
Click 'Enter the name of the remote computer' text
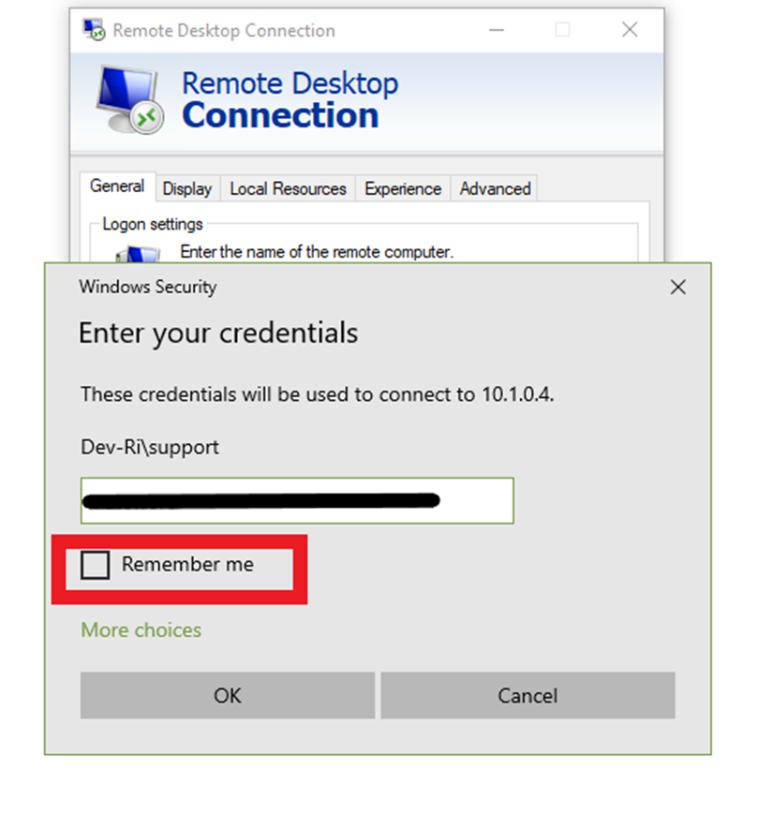(x=317, y=252)
